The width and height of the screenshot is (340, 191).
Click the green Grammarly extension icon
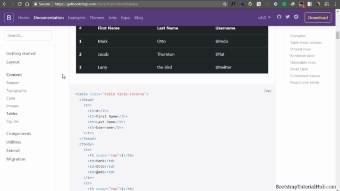(x=284, y=4)
